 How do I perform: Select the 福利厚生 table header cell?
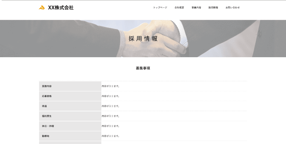tap(70, 116)
